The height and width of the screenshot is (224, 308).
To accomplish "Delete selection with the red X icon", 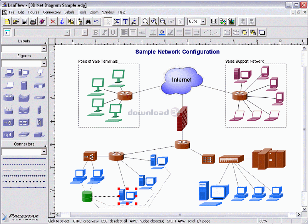I will [53, 22].
